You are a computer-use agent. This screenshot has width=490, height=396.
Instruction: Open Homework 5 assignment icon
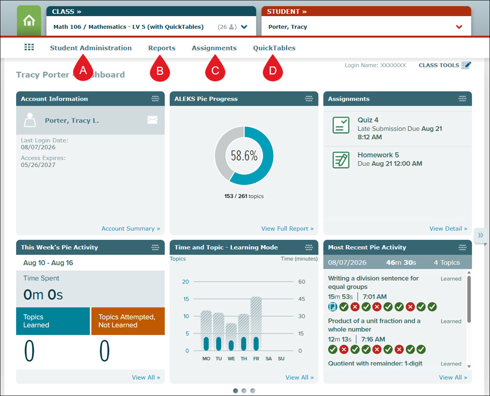[x=341, y=160]
